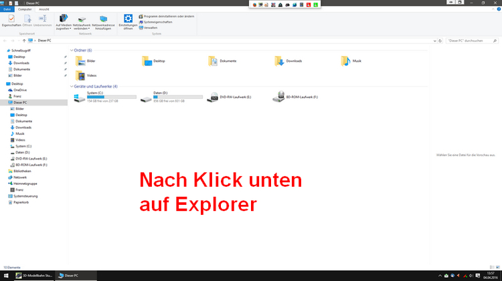The height and width of the screenshot is (281, 502).
Task: Click Programm deinstallieren oder ändern
Action: click(165, 16)
